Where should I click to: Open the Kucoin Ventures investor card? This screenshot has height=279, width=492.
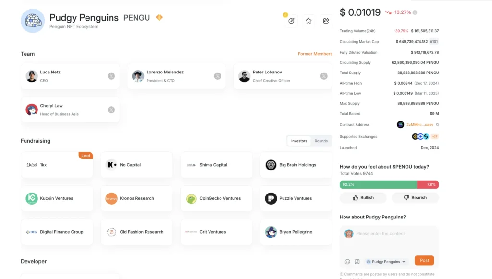click(57, 198)
